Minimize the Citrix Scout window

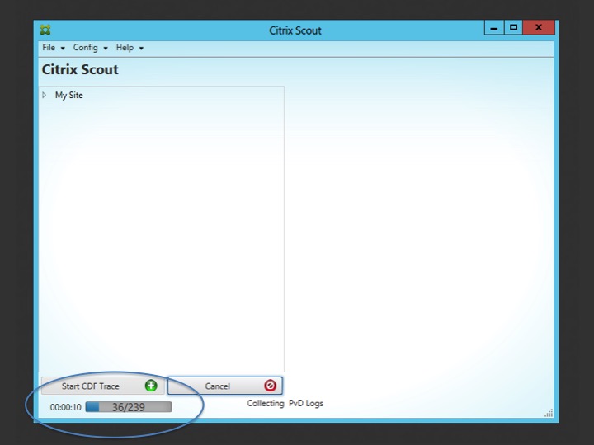point(494,28)
